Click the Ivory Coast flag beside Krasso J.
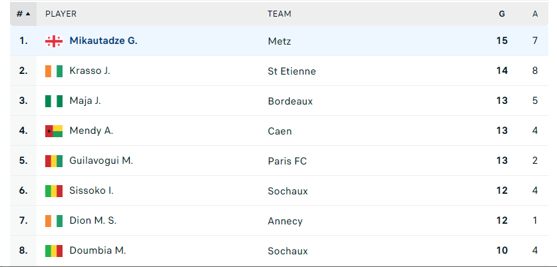 click(x=54, y=71)
